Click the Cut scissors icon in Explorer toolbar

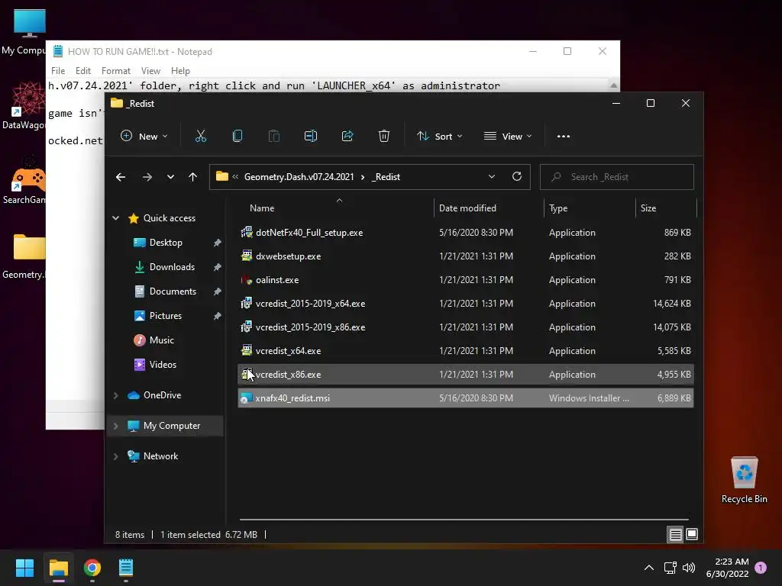pos(201,136)
